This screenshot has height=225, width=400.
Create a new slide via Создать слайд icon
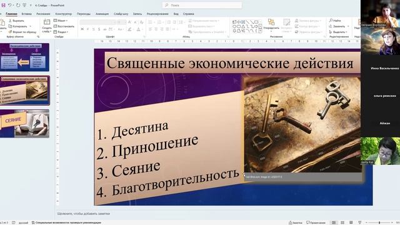47,22
